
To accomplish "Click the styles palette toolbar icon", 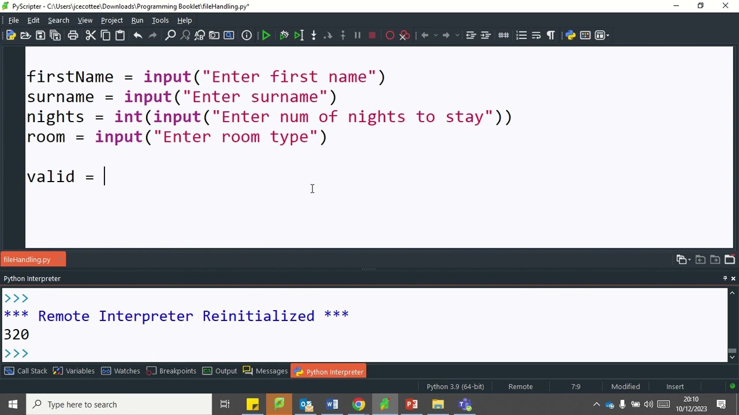I will [585, 35].
